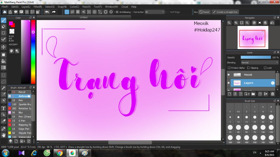
Task: Turn off snap with first snap icon
Action: 67,12
